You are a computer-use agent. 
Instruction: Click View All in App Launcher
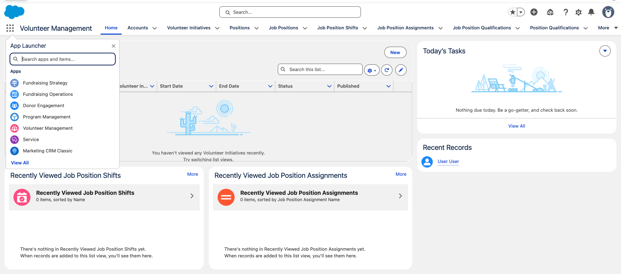click(x=20, y=163)
